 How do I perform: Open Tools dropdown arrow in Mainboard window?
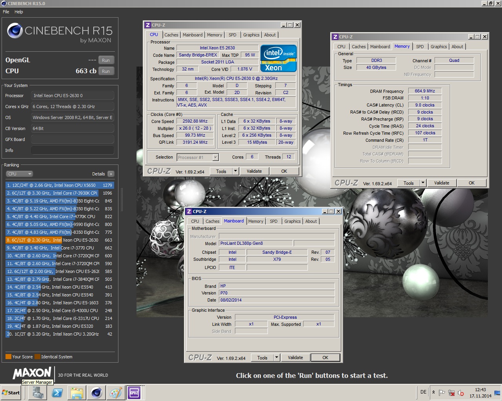(276, 358)
